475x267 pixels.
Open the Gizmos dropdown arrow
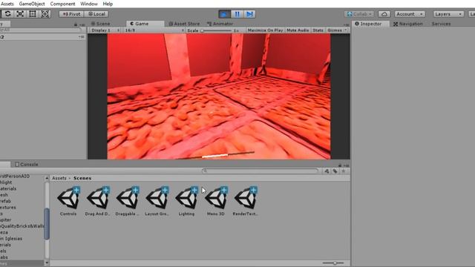346,30
